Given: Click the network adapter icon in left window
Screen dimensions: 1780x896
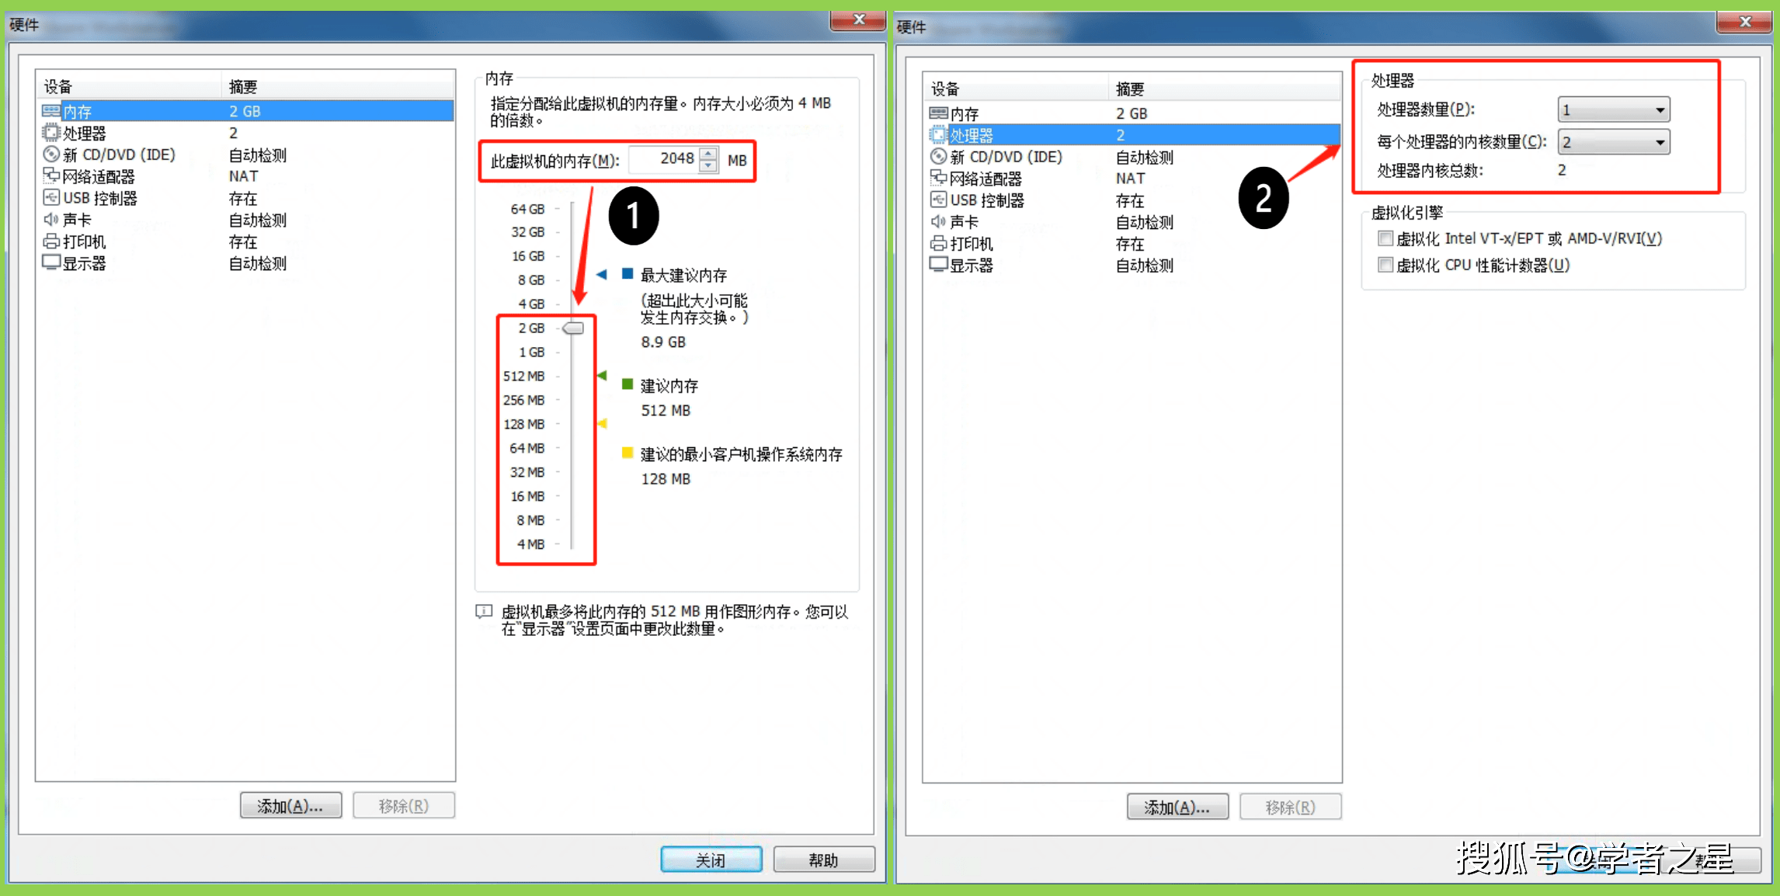Looking at the screenshot, I should [x=51, y=176].
